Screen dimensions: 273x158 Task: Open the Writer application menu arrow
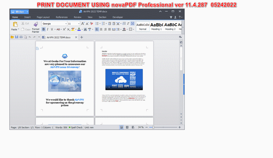tap(27, 12)
